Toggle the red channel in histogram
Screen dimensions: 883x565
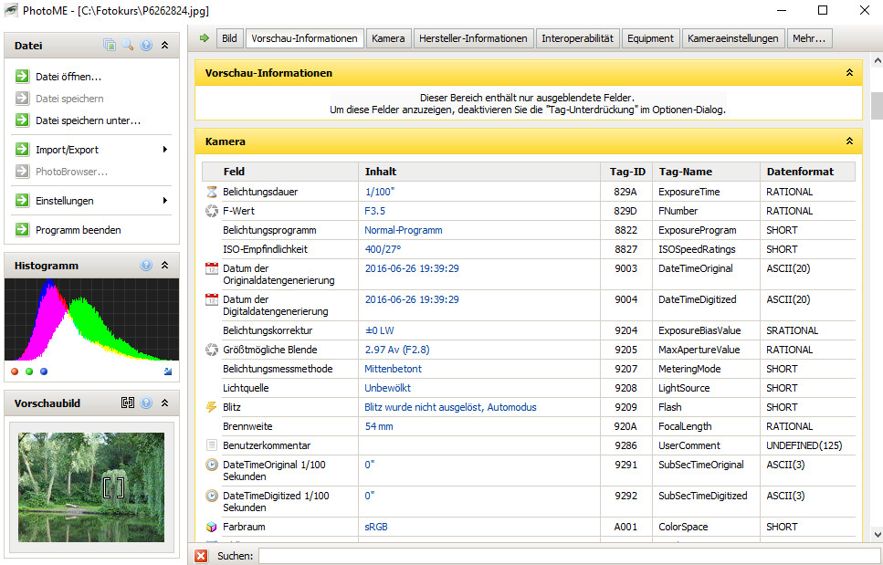click(x=15, y=371)
